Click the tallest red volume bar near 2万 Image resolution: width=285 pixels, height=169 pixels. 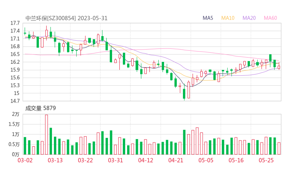(x=47, y=134)
